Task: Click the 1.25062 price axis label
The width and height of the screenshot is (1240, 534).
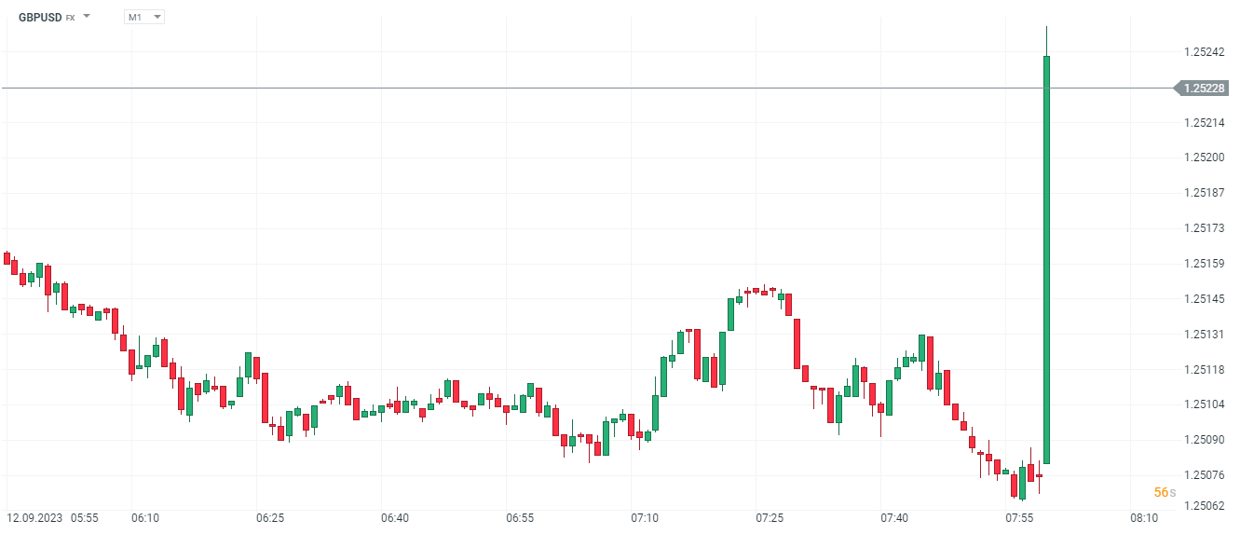Action: click(x=1204, y=506)
